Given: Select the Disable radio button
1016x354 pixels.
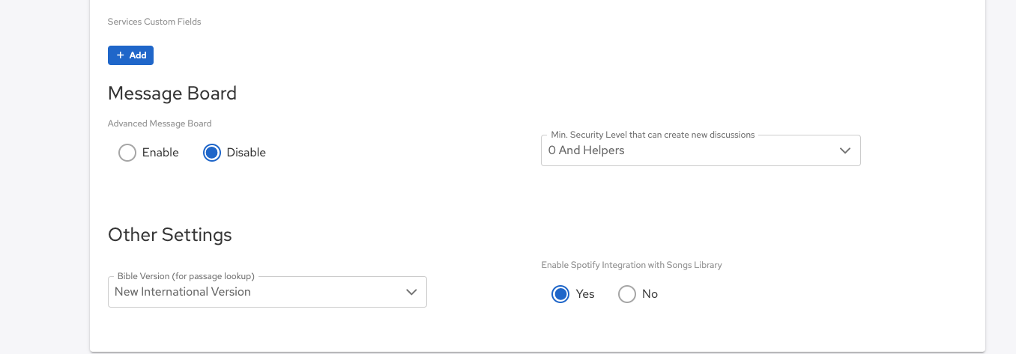Looking at the screenshot, I should (x=212, y=153).
